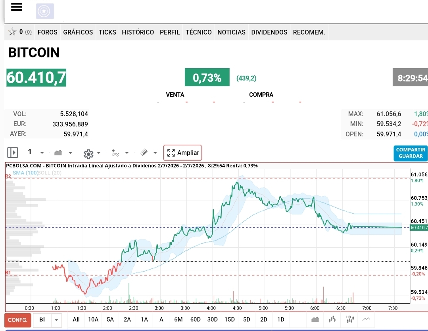
Task: Select the area chart type icon
Action: click(x=58, y=153)
